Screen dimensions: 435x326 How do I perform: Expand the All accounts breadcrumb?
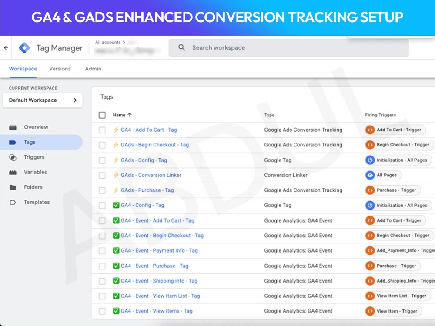pos(110,43)
